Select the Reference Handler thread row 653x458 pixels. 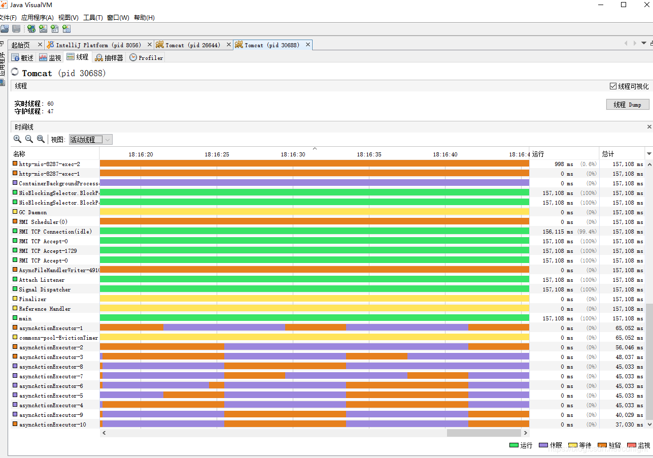[x=328, y=308]
